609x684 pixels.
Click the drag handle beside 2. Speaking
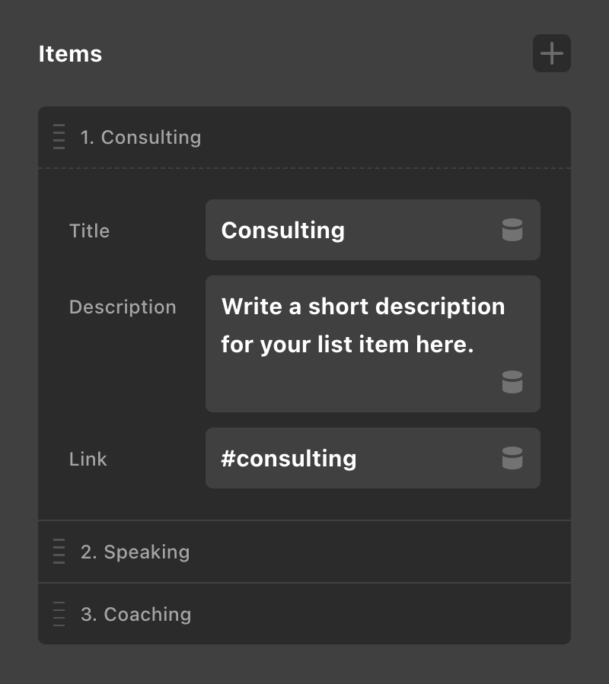tap(59, 552)
